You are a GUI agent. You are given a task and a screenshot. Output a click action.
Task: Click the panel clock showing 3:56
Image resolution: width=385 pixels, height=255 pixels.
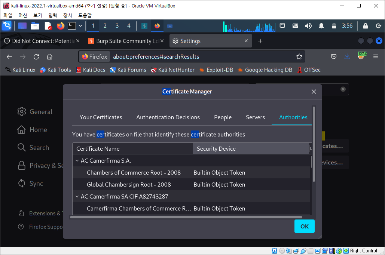[347, 26]
